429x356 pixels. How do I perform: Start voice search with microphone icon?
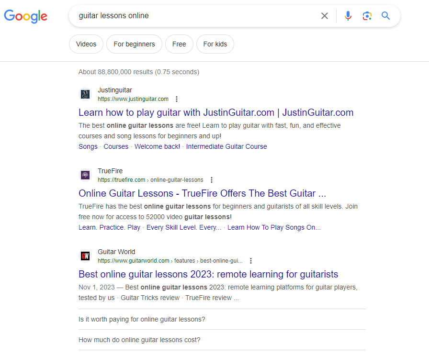(x=348, y=16)
